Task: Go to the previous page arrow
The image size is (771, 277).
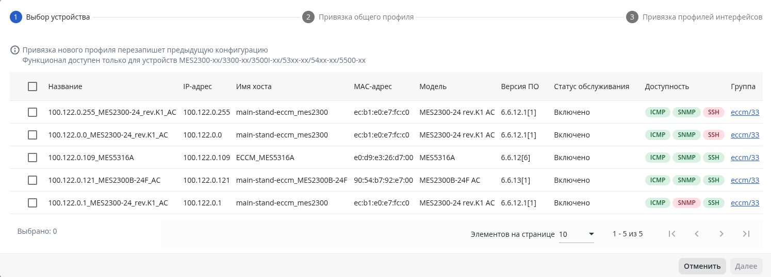Action: [696, 234]
